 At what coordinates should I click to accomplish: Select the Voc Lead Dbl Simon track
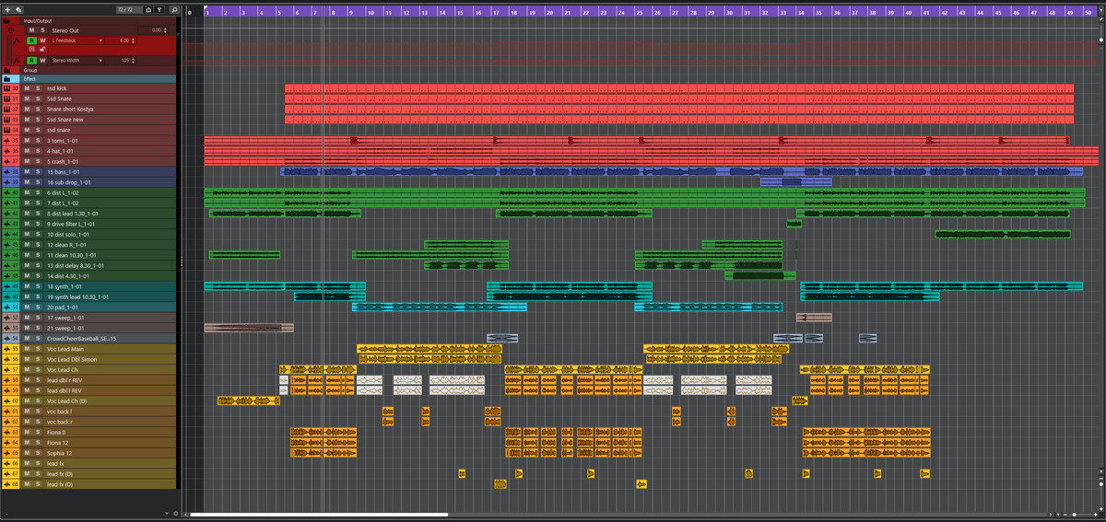point(90,359)
